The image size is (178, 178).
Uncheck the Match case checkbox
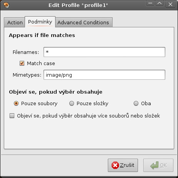pyautogui.click(x=22, y=63)
